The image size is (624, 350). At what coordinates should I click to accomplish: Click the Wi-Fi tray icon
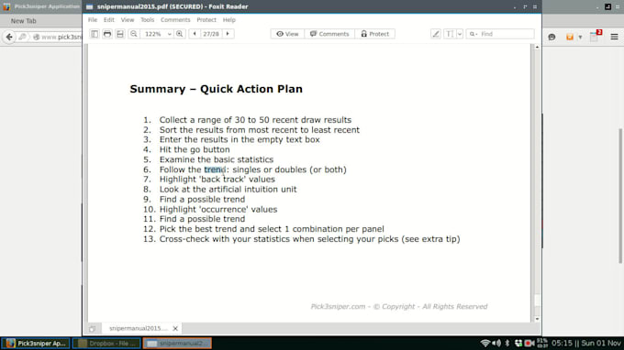pos(485,344)
